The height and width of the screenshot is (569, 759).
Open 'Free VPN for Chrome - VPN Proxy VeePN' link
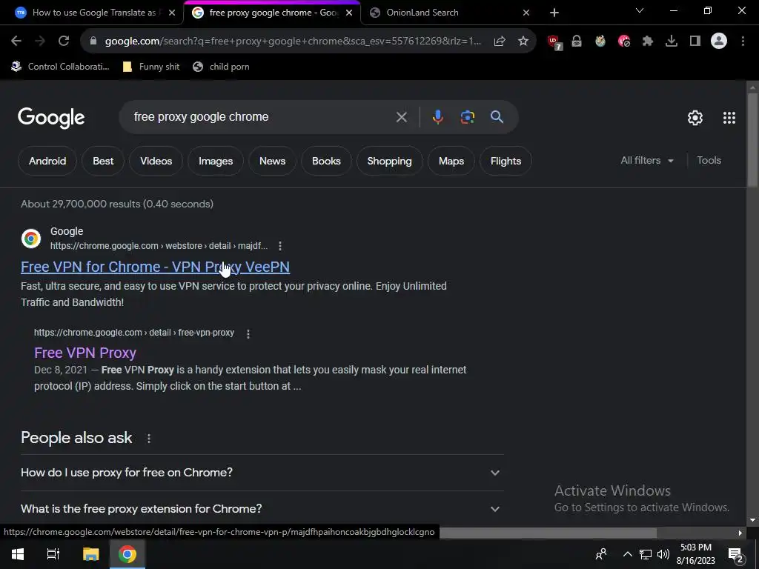point(156,267)
